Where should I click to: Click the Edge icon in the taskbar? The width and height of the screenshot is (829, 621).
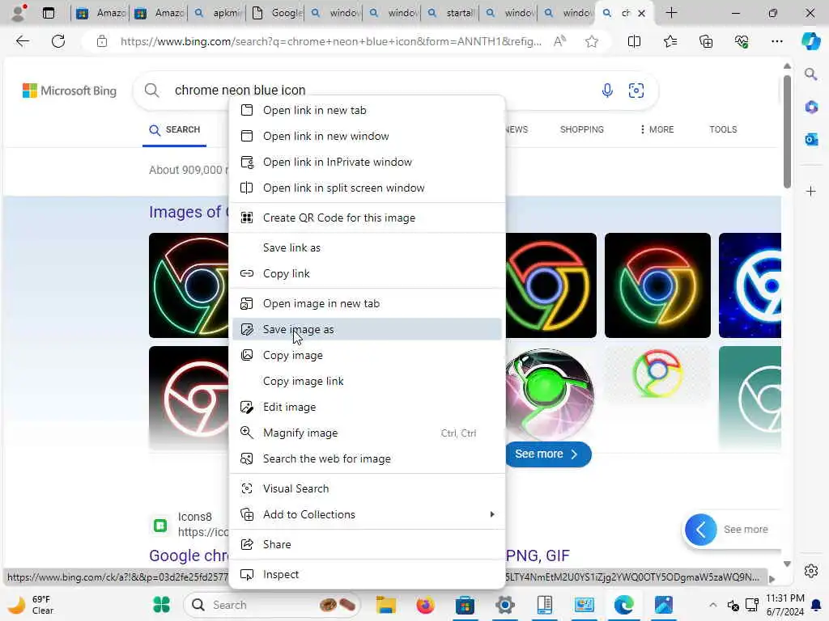pos(624,605)
